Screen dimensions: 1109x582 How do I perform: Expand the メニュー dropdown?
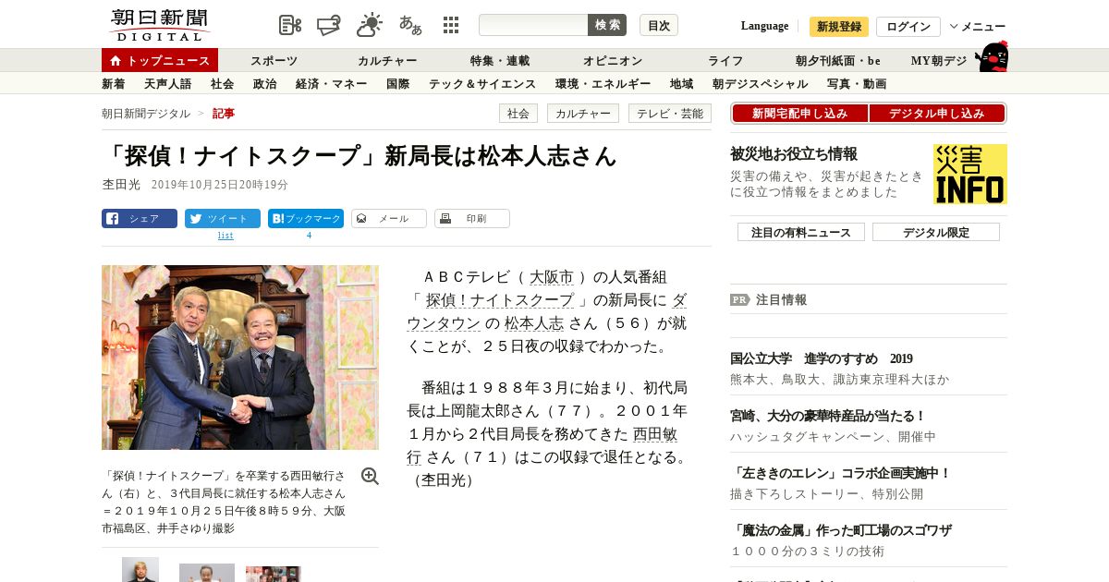978,27
